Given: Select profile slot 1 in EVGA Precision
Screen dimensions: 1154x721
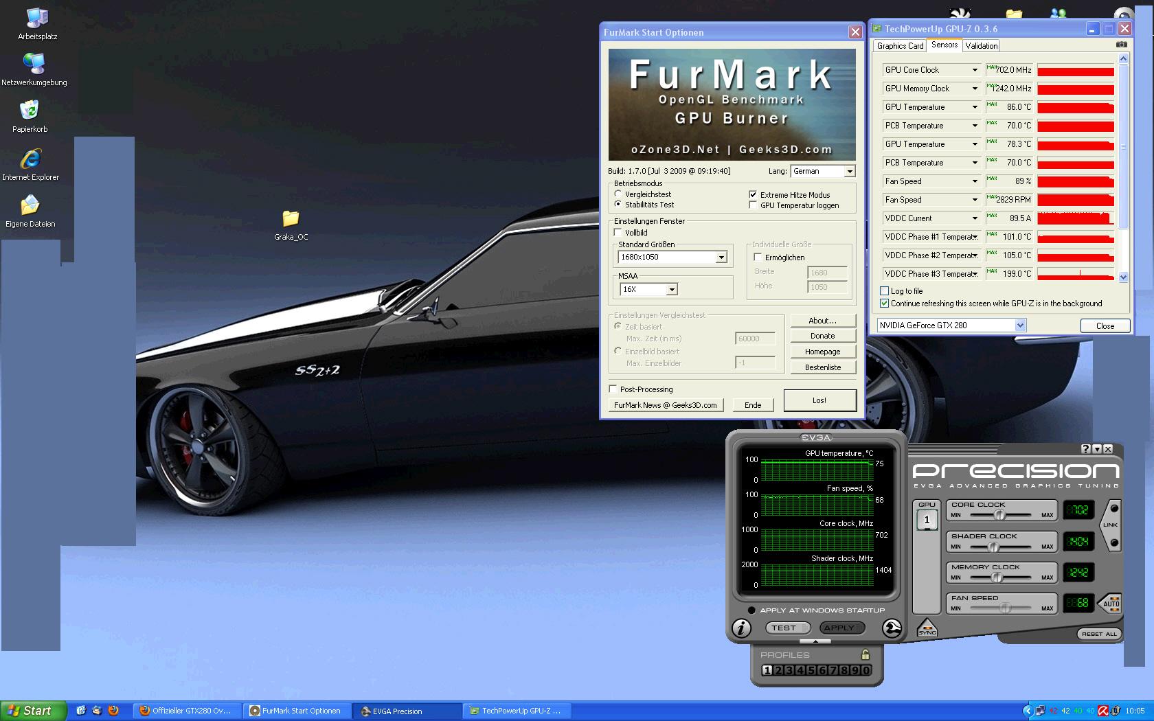Looking at the screenshot, I should point(767,670).
